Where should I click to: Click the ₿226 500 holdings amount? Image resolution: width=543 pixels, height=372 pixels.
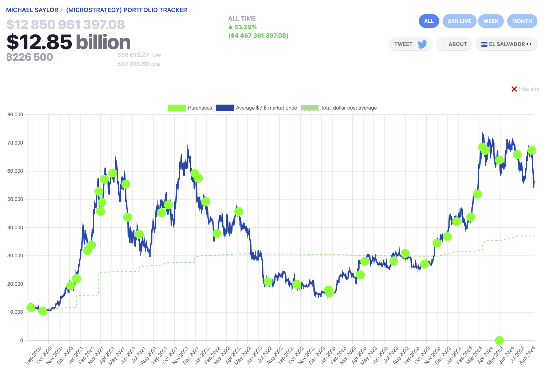[30, 57]
